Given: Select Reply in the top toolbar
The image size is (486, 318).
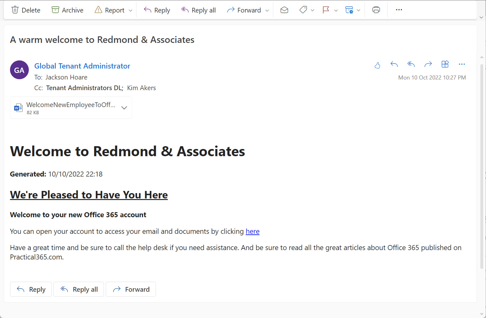Looking at the screenshot, I should [156, 10].
